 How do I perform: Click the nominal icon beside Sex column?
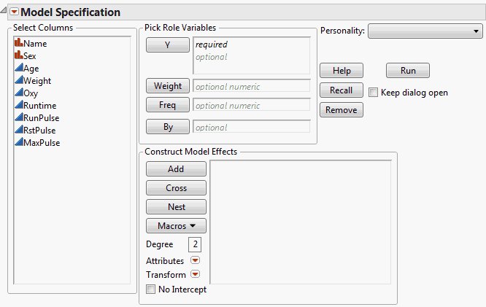pos(18,55)
